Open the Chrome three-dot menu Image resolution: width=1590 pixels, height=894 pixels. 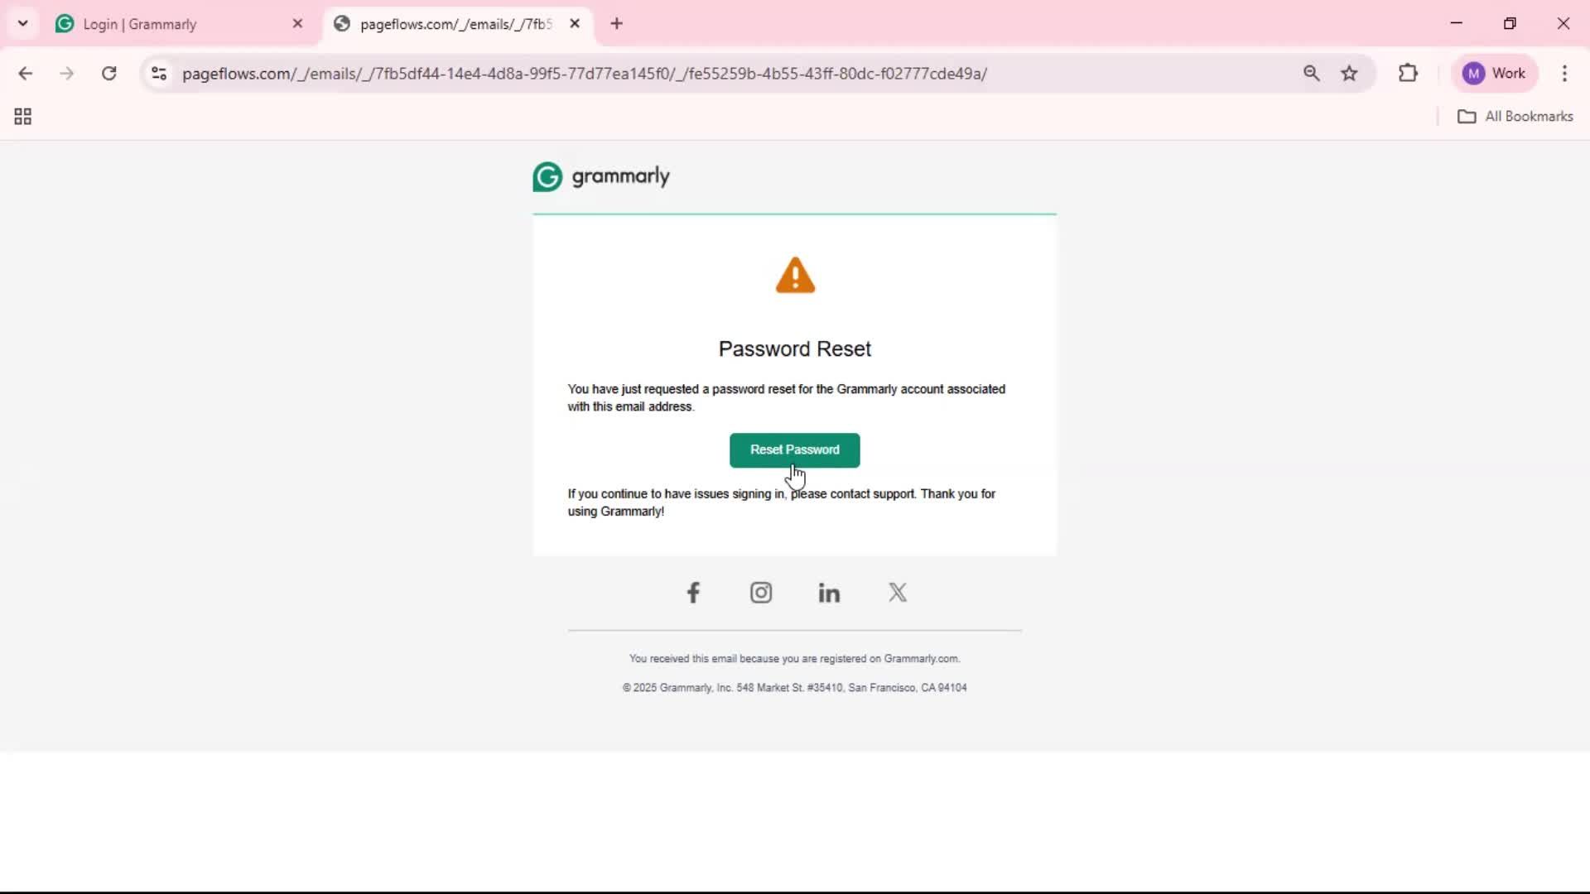point(1564,74)
